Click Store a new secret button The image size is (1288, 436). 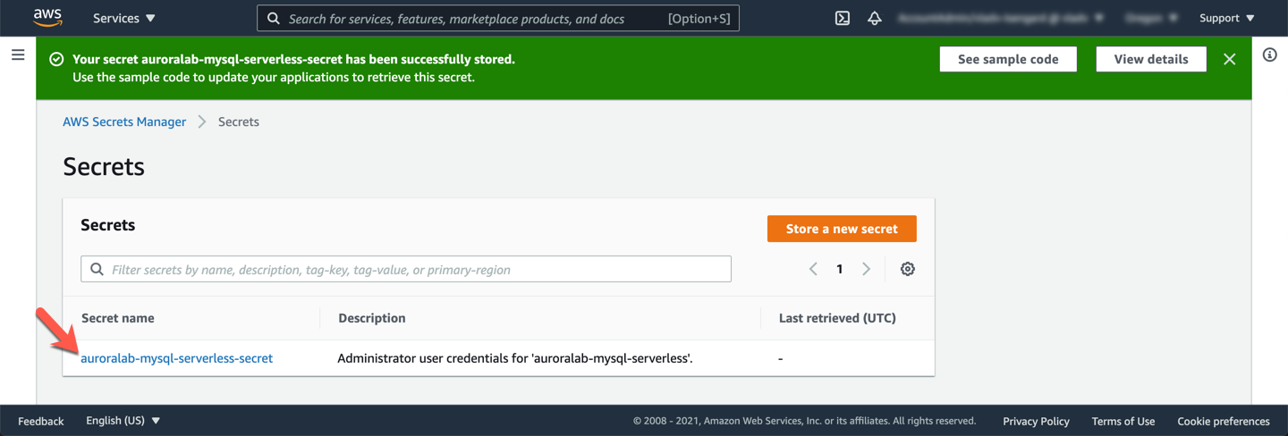841,229
